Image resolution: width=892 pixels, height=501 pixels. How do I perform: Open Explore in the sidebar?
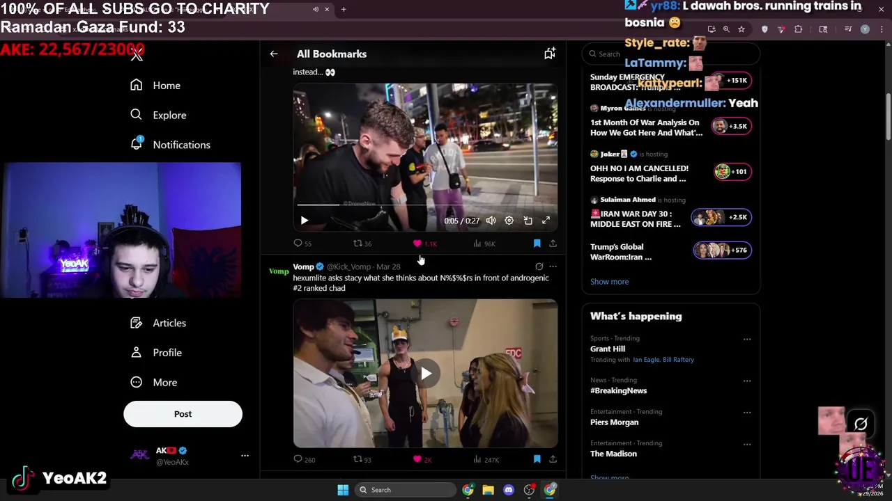click(158, 116)
